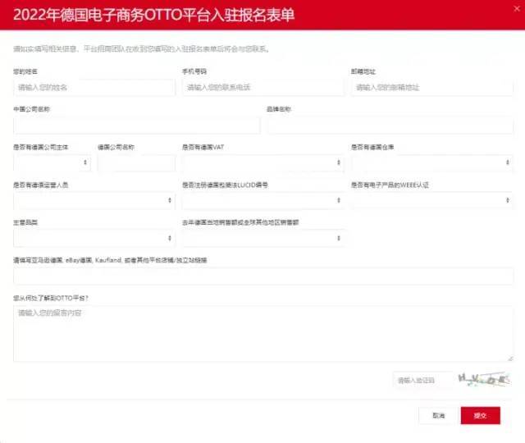Screen dimensions: 525x443
Task: Click the 您的姓名 name input field
Action: tap(94, 88)
